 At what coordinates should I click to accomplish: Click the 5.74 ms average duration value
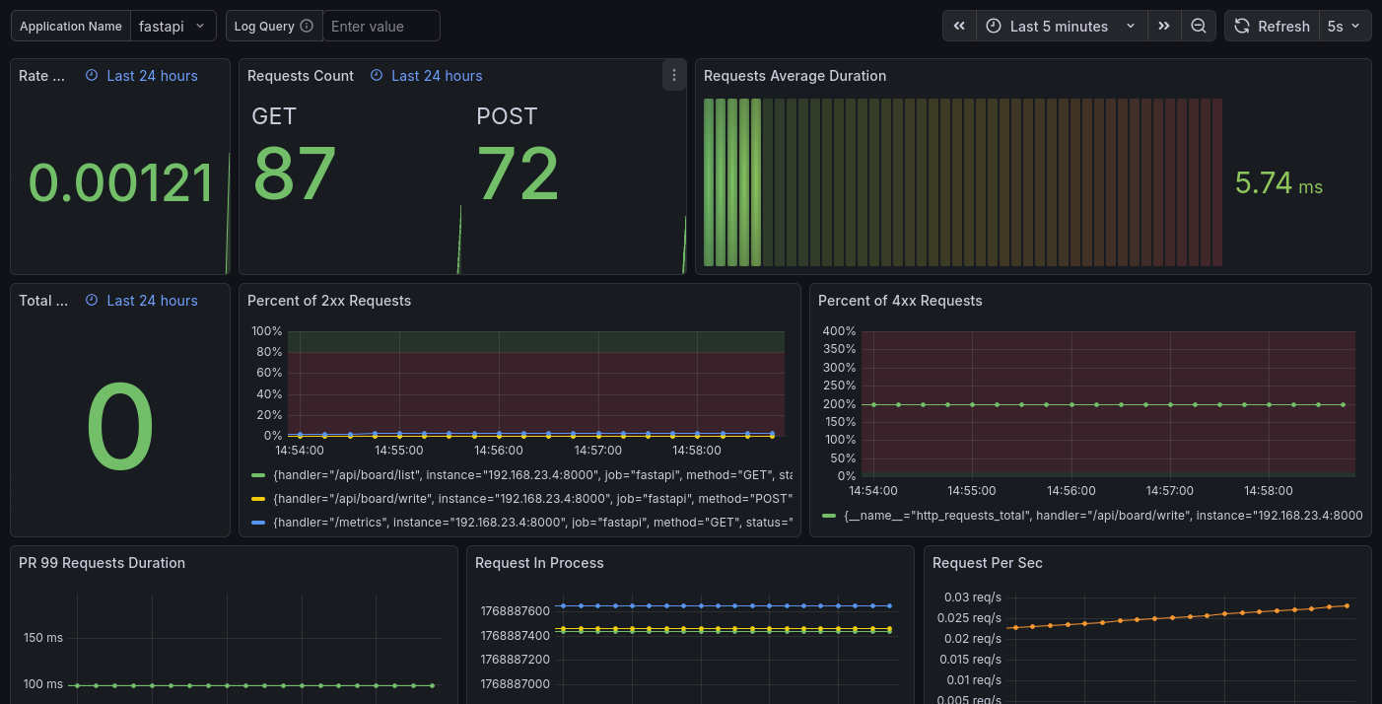point(1278,183)
